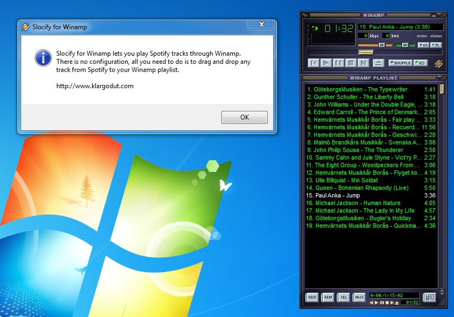
Task: Toggle the Equalizer window with EQ button
Action: click(x=424, y=45)
